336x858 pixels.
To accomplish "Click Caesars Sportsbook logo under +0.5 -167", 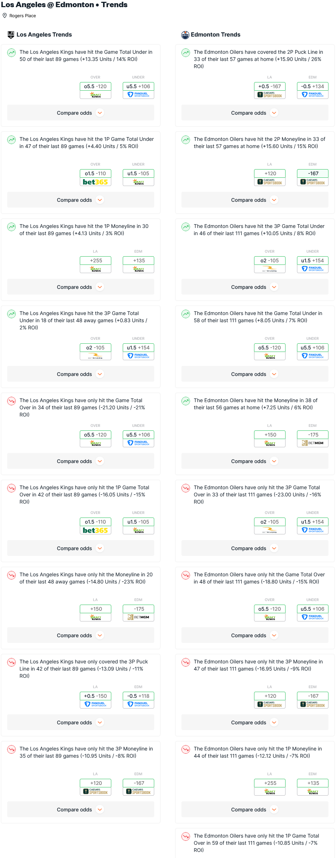I will 270,95.
